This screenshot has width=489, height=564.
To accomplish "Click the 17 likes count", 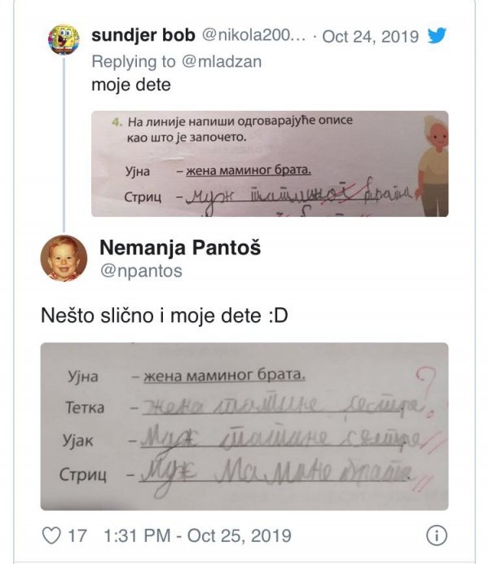I will point(77,535).
